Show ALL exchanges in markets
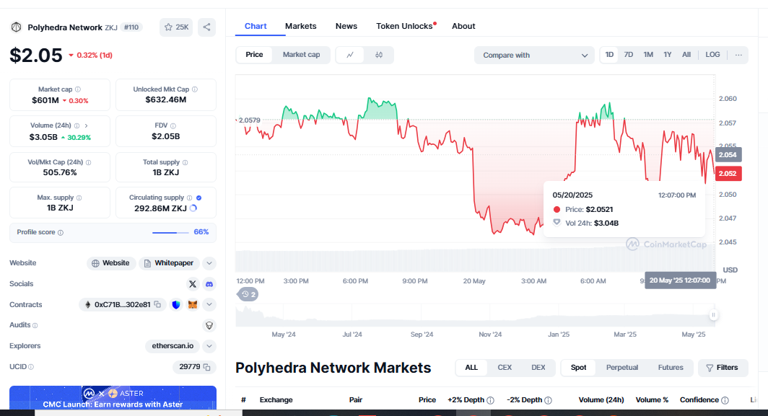This screenshot has height=416, width=768. pyautogui.click(x=471, y=368)
